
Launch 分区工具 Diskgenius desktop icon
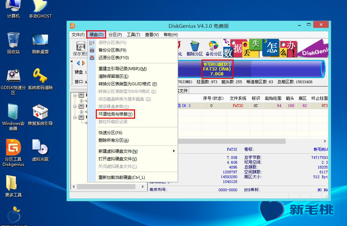coord(13,153)
